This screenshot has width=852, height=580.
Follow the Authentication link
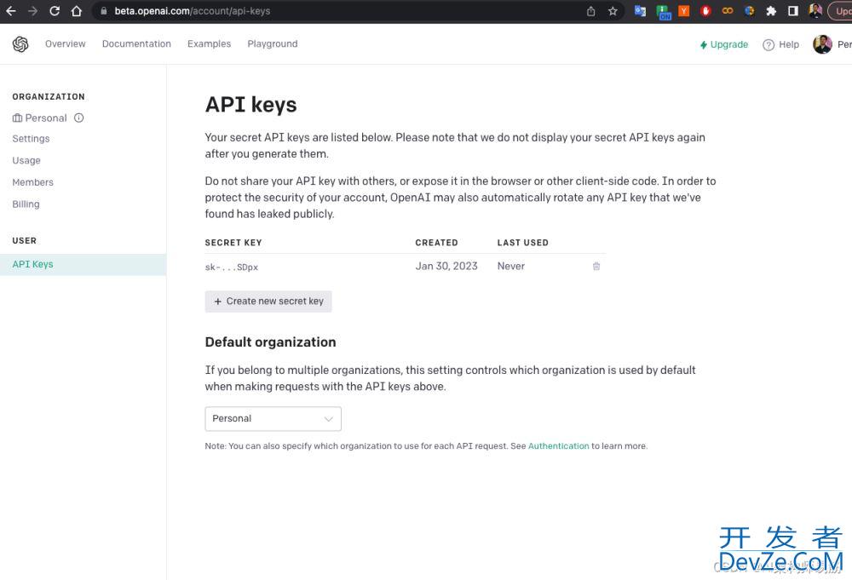[x=558, y=446]
